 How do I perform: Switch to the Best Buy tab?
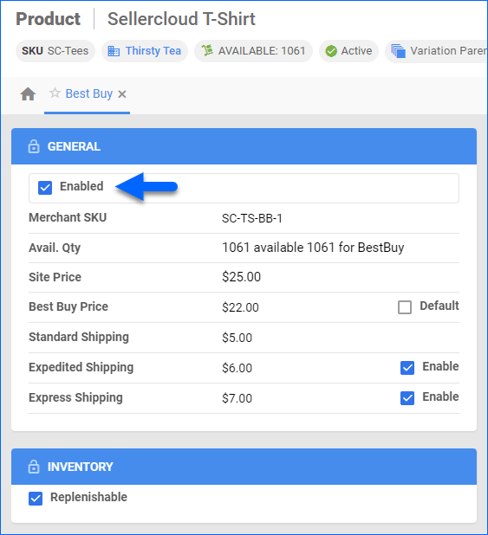[89, 93]
